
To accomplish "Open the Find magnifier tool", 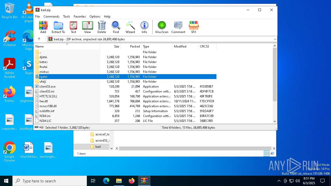I will pyautogui.click(x=116, y=27).
